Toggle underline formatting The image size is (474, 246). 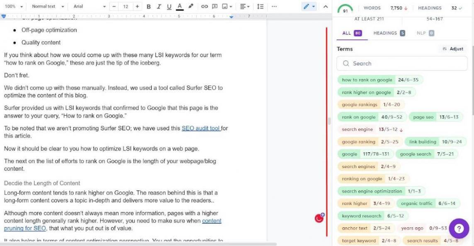[169, 7]
